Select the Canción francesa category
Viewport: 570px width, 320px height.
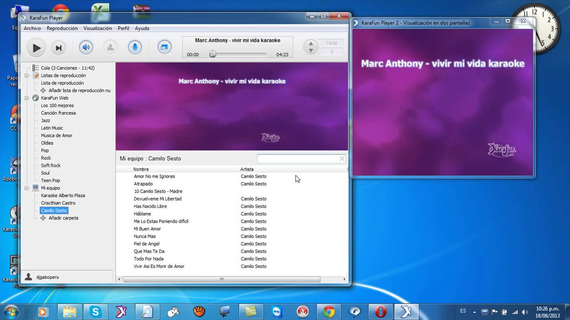pos(58,113)
